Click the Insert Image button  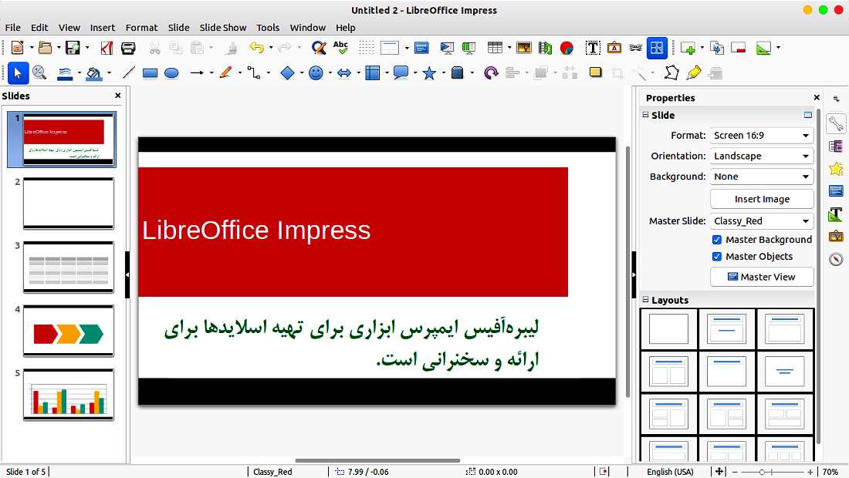click(x=762, y=199)
